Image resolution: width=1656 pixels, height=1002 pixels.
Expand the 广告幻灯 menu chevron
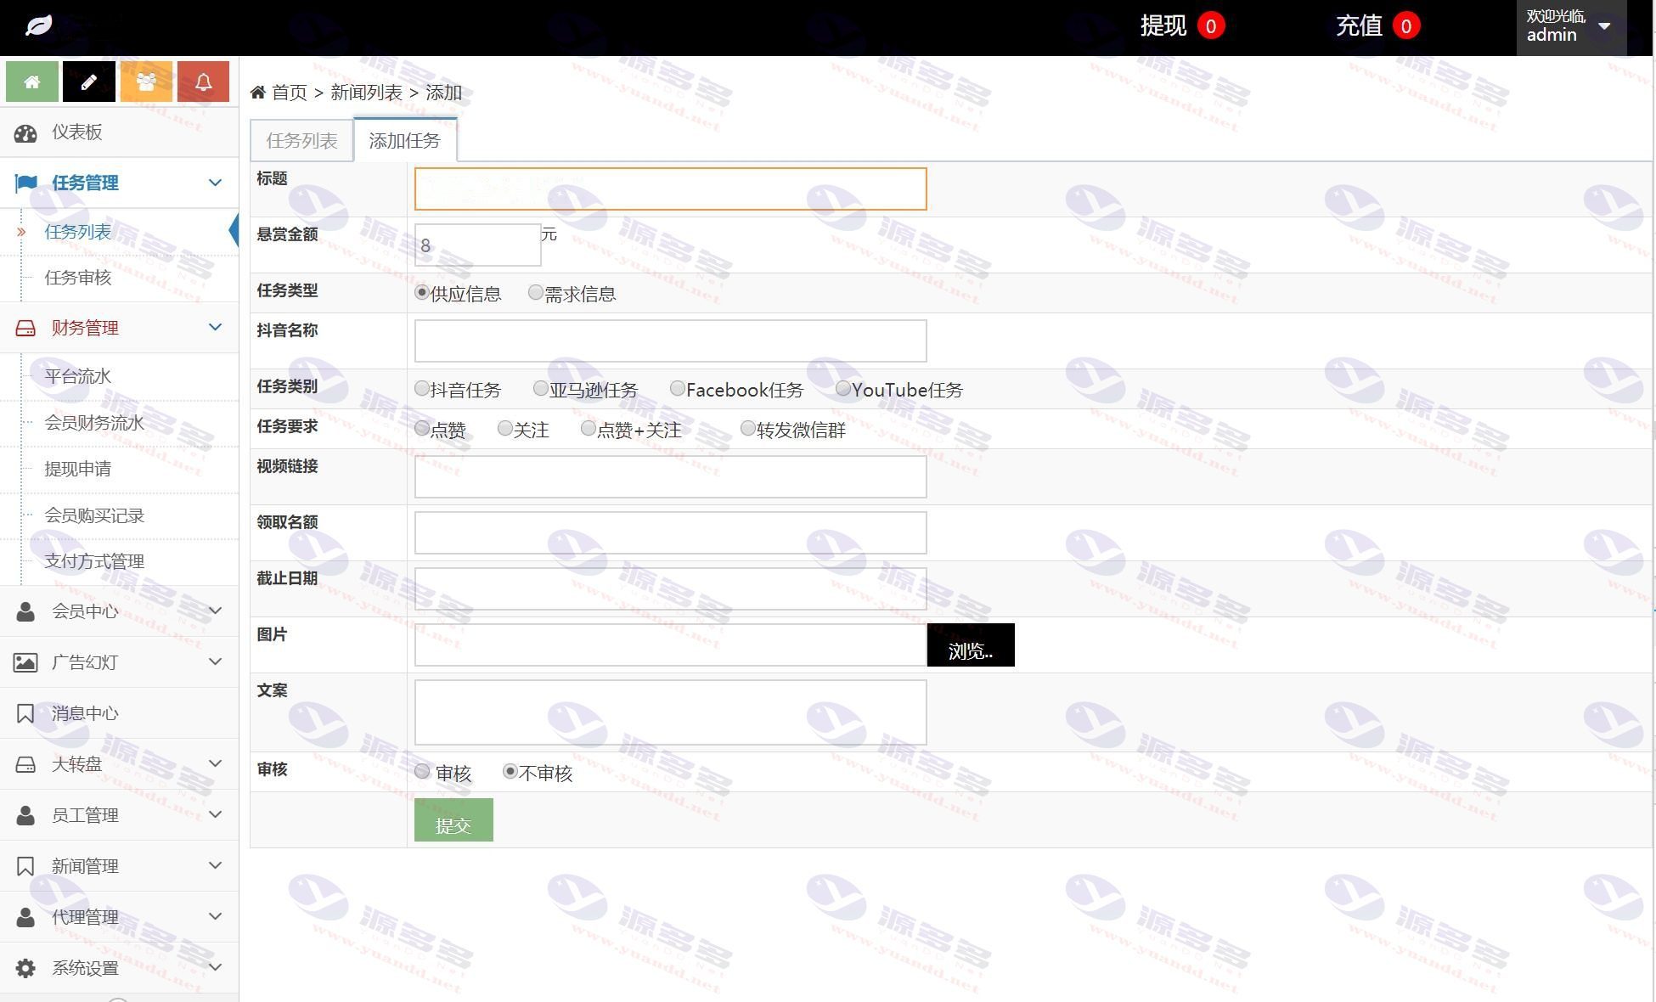pyautogui.click(x=216, y=661)
